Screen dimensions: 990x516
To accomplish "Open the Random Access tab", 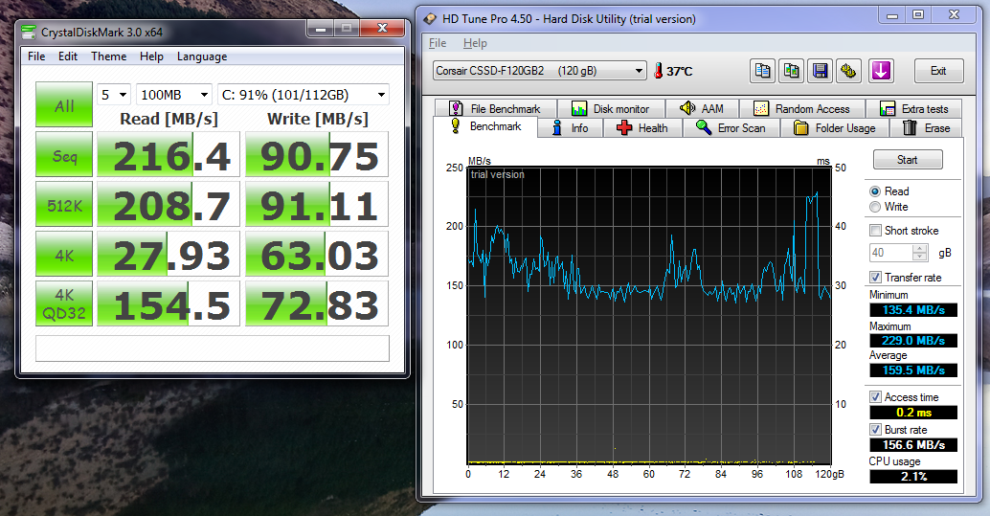I will tap(801, 108).
